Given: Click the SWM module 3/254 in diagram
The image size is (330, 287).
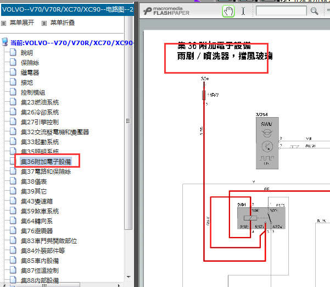Looking at the screenshot, I should tap(267, 143).
